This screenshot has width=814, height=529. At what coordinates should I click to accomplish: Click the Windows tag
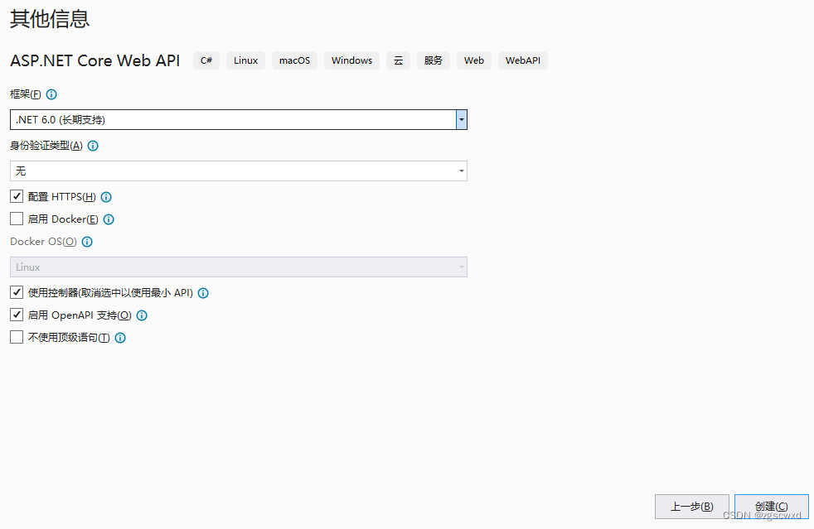point(352,60)
